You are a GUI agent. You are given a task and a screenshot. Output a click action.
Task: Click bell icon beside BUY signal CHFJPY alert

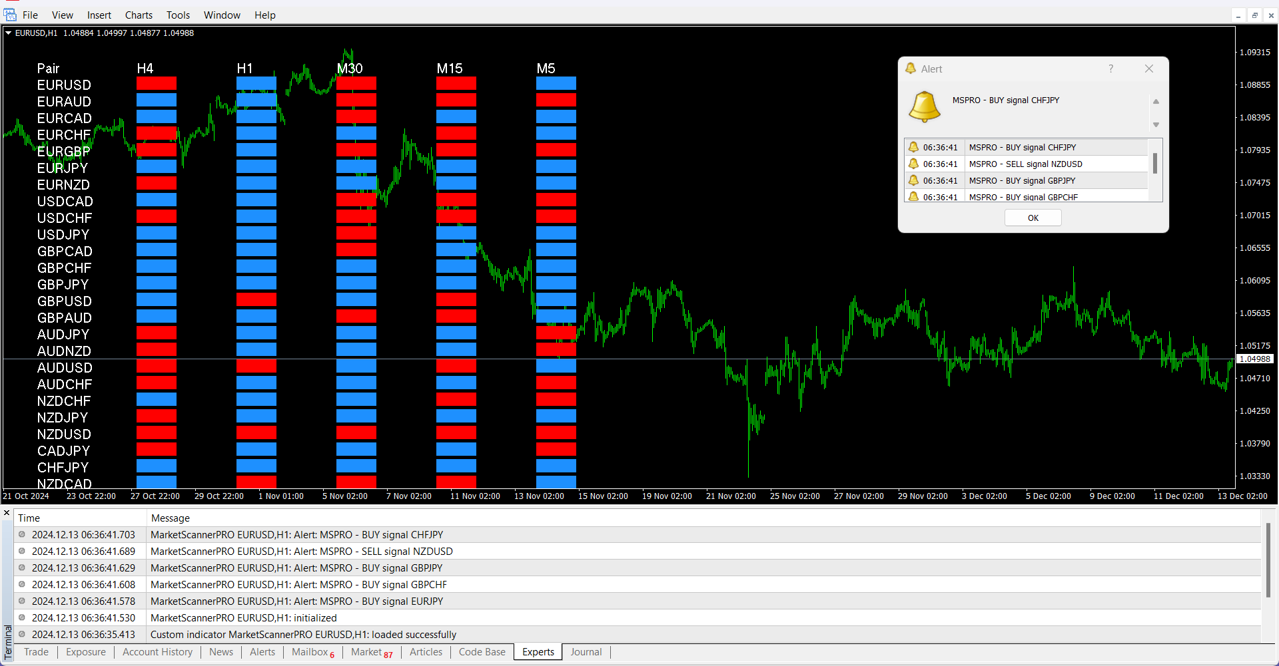913,147
